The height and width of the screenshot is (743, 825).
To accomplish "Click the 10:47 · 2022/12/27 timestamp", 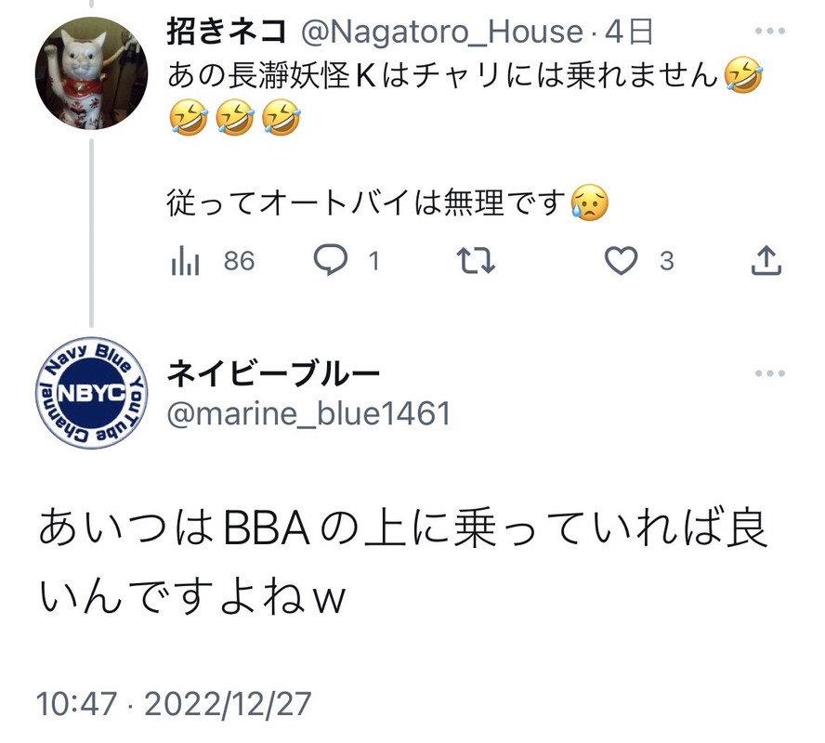I will (174, 704).
